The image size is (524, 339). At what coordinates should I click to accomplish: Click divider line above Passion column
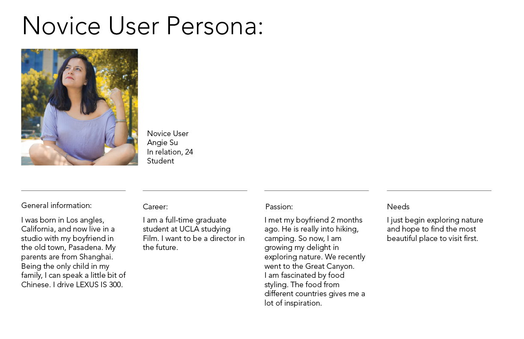pyautogui.click(x=316, y=190)
